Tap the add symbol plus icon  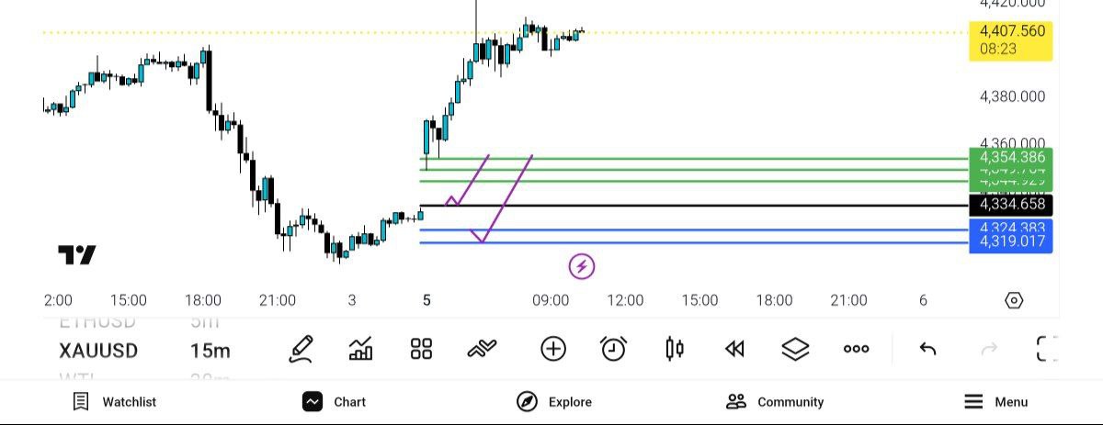coord(552,349)
